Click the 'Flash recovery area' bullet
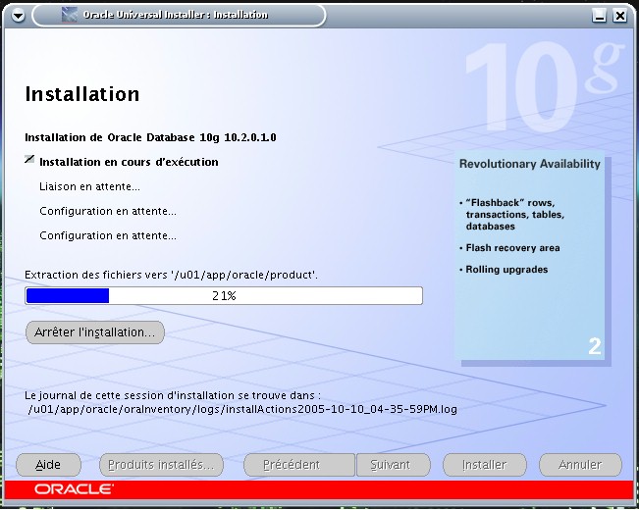This screenshot has height=510, width=639. pos(512,248)
